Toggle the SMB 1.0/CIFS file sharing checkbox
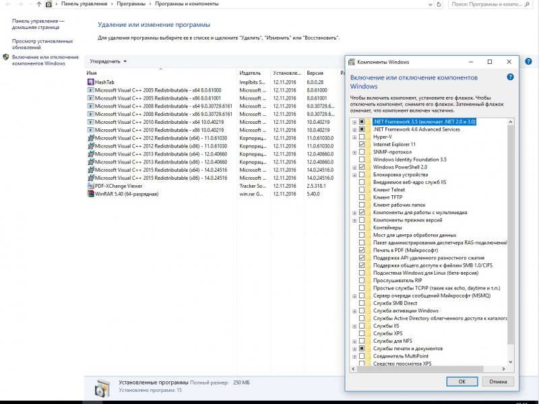 click(362, 265)
